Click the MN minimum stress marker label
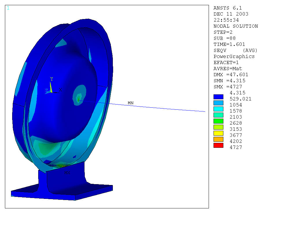The height and width of the screenshot is (226, 285). tap(130, 103)
